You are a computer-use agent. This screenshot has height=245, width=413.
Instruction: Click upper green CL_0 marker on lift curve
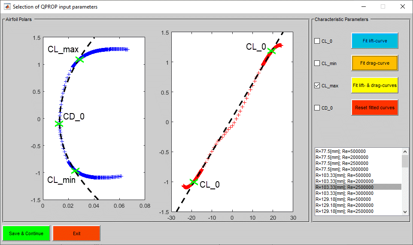[x=272, y=51]
